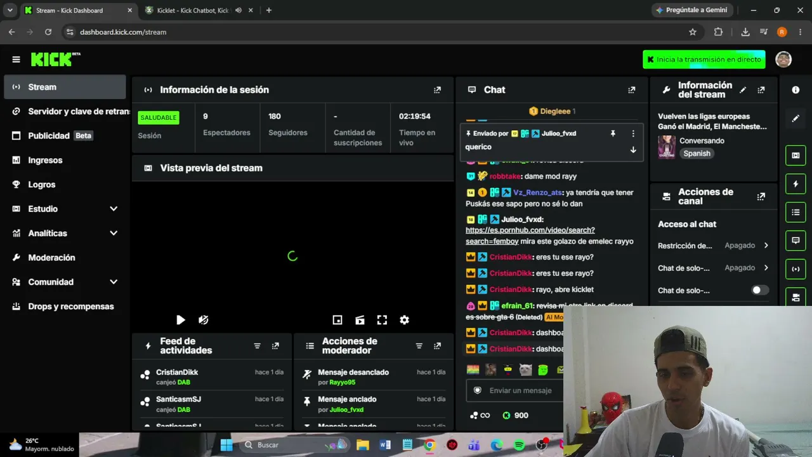Filter the Acciones de moderador list
812x457 pixels.
coord(419,346)
